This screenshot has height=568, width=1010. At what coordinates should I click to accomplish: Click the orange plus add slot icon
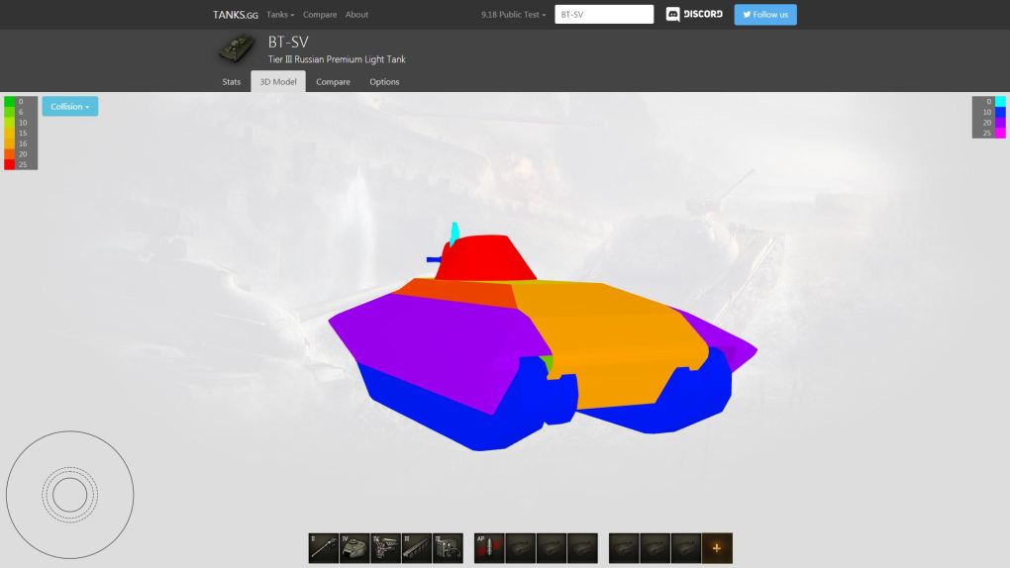click(717, 548)
